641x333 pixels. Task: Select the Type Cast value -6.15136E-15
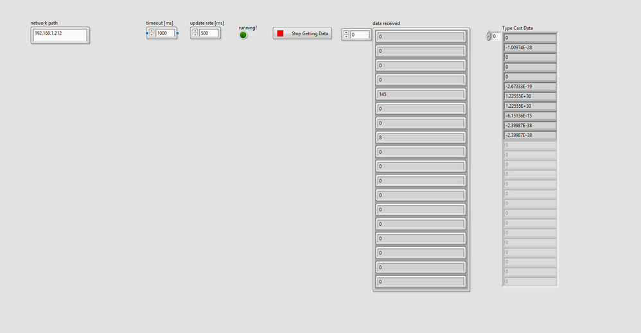(530, 115)
